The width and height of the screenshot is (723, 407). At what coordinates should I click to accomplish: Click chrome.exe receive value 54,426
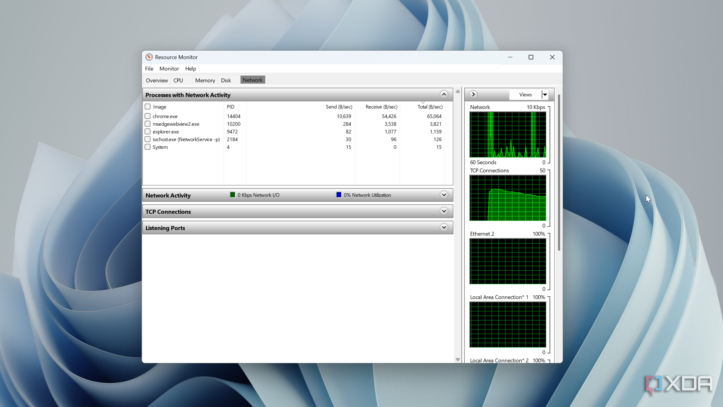(x=389, y=116)
